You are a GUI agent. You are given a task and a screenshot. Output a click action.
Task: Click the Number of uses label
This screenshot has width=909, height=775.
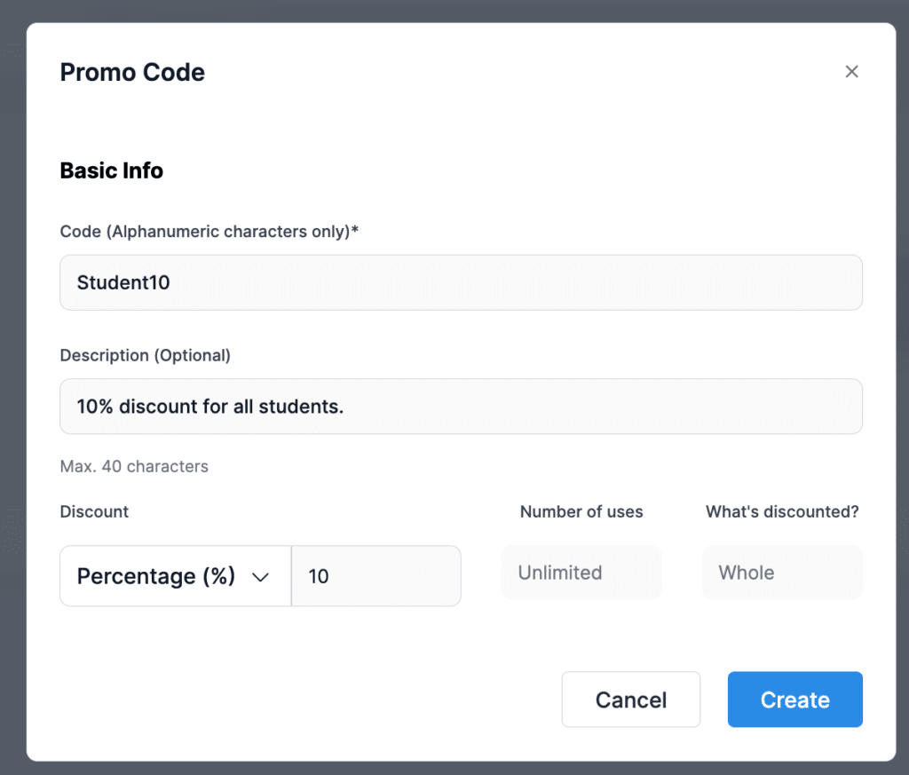pyautogui.click(x=581, y=511)
